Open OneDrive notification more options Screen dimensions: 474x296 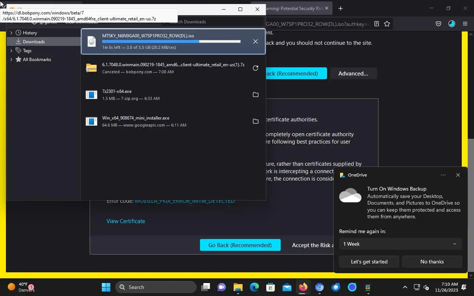(x=443, y=175)
